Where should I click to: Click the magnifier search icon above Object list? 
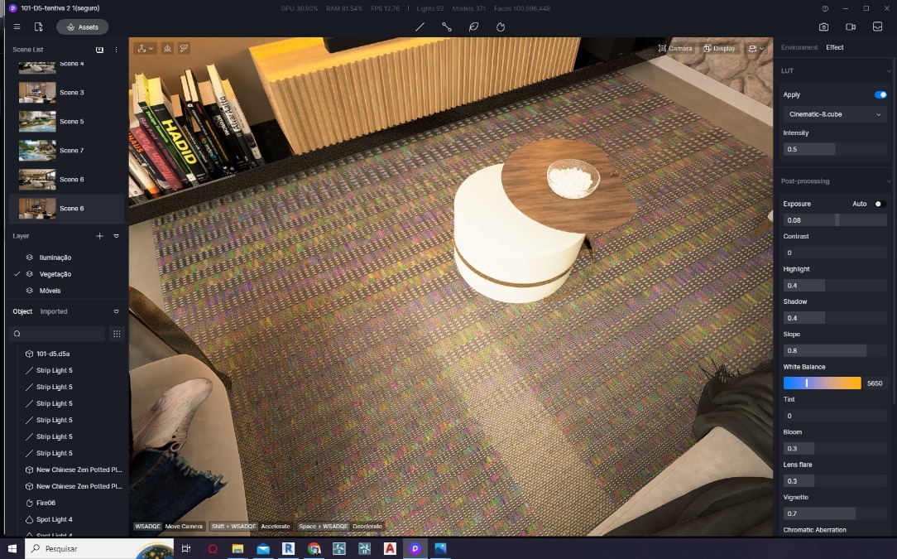coord(17,333)
